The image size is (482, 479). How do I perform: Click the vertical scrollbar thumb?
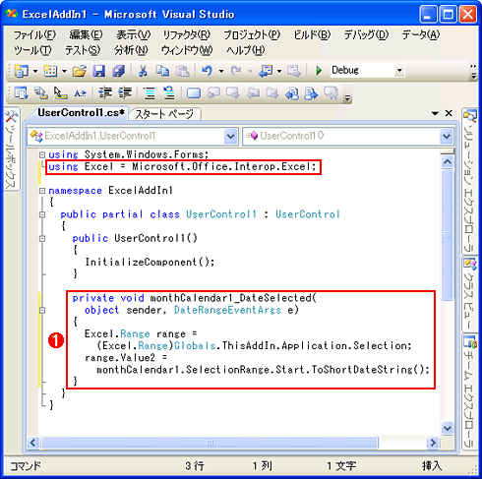pyautogui.click(x=448, y=234)
